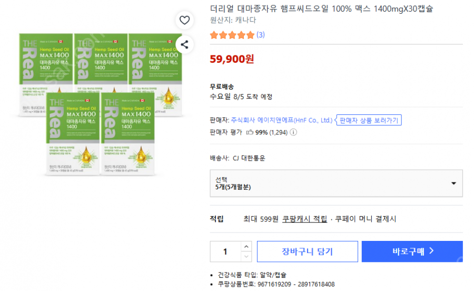
Task: Add product to wishlist with heart icon
Action: click(184, 20)
